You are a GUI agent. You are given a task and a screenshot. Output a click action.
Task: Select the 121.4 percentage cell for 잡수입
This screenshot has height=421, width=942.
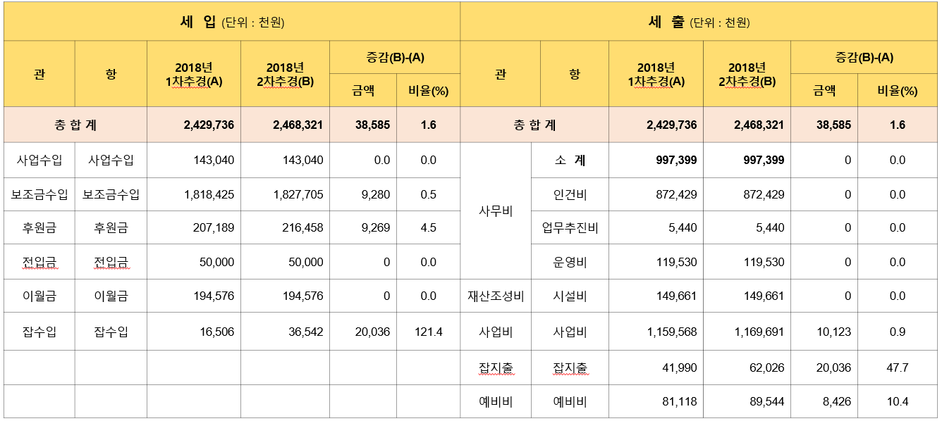point(428,332)
